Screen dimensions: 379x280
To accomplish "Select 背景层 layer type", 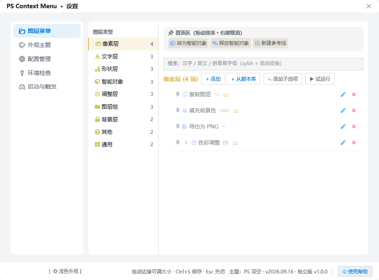I will (123, 119).
